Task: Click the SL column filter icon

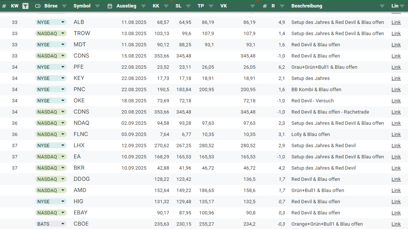Action: coord(188,6)
